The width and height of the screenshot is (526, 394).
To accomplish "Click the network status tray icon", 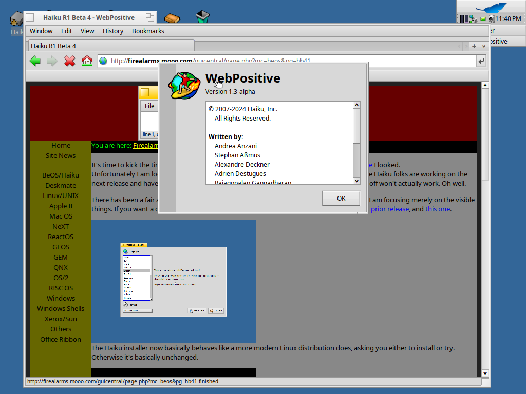I will [x=473, y=19].
